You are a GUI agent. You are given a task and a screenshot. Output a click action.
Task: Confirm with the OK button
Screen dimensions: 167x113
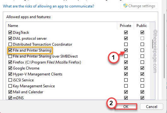coord(126,107)
